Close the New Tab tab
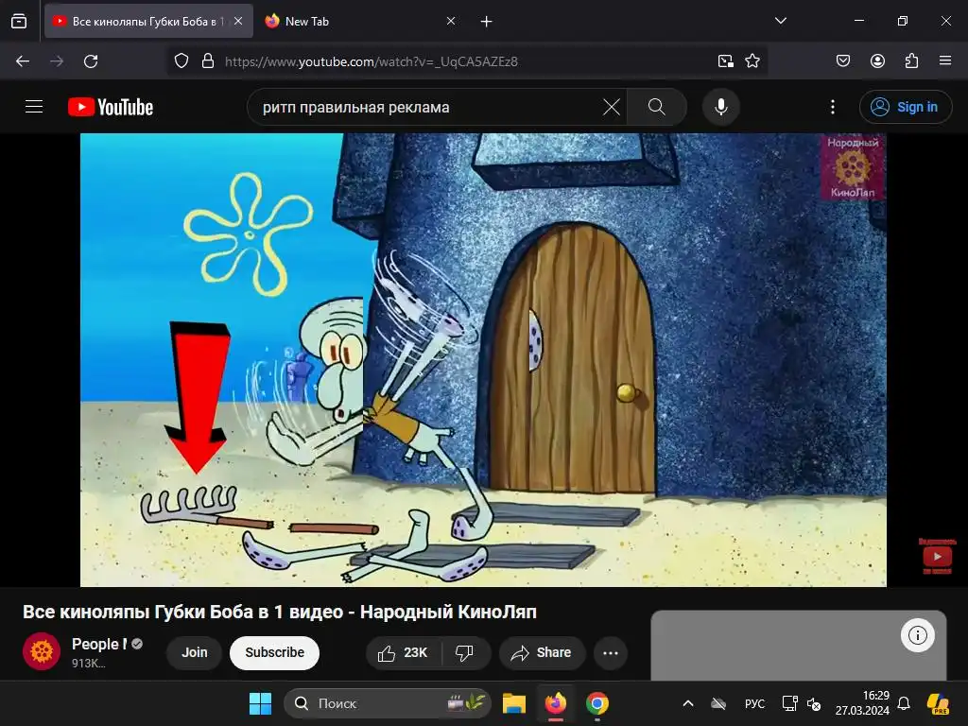This screenshot has width=968, height=726. coord(451,21)
